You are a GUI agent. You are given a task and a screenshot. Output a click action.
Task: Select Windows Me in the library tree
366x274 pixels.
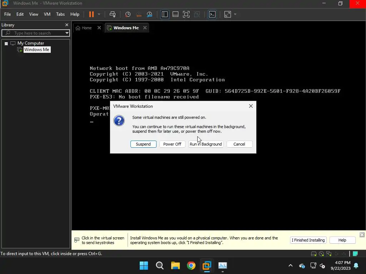[x=37, y=49]
